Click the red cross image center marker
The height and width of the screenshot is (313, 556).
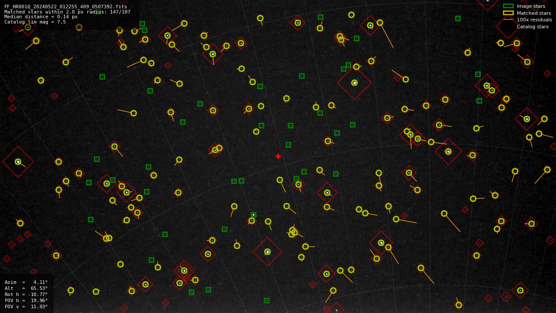tap(278, 156)
